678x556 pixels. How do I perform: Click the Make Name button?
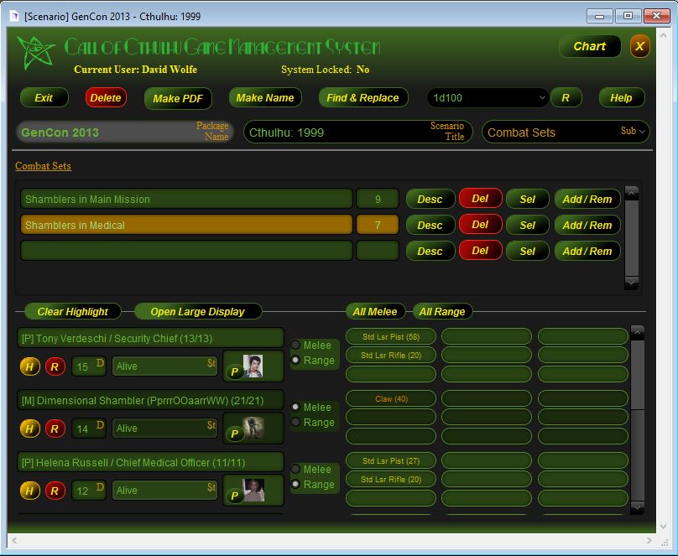(265, 97)
